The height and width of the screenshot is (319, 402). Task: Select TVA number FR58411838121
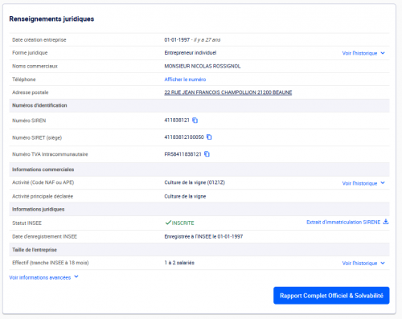(183, 154)
